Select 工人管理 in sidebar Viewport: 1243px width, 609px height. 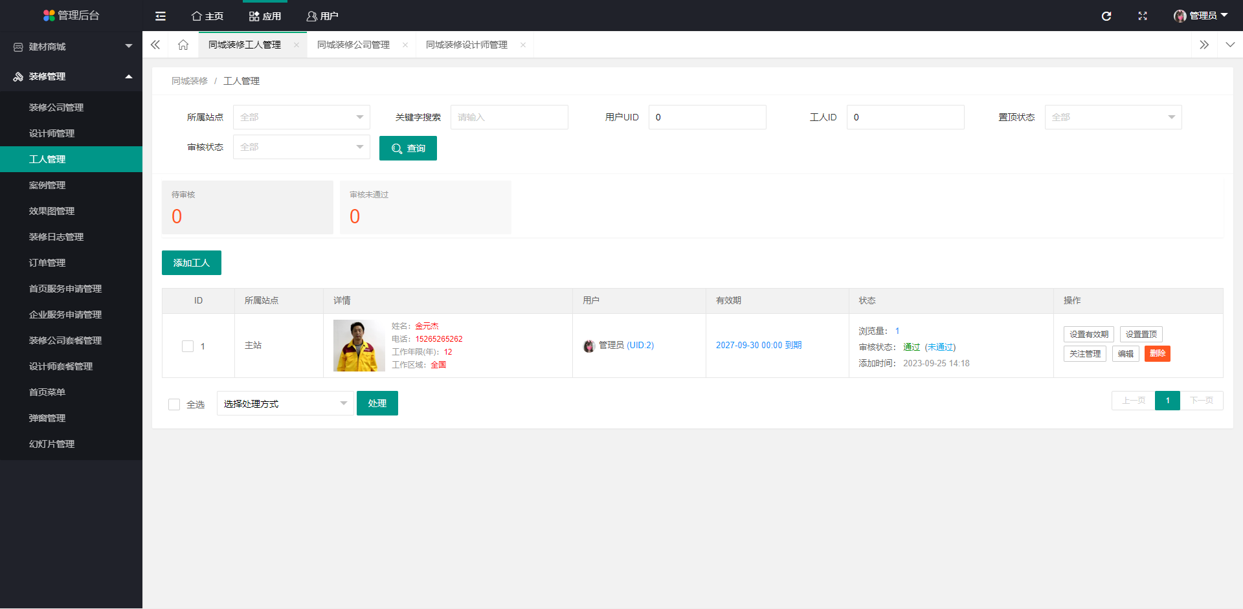pos(71,159)
